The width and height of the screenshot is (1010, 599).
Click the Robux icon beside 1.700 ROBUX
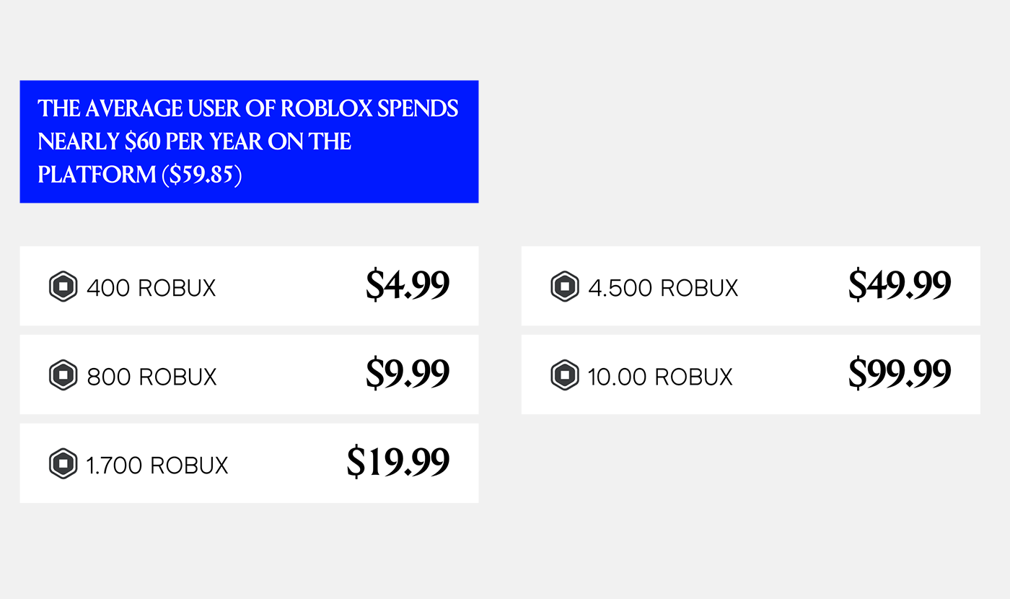point(63,463)
